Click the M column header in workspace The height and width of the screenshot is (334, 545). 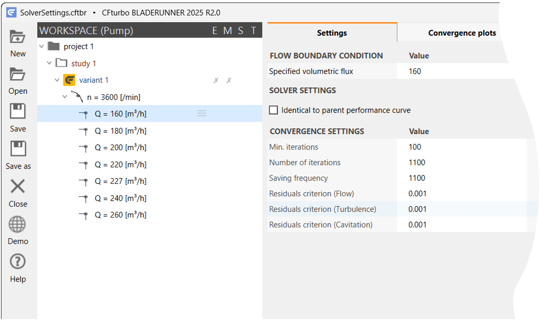[227, 31]
